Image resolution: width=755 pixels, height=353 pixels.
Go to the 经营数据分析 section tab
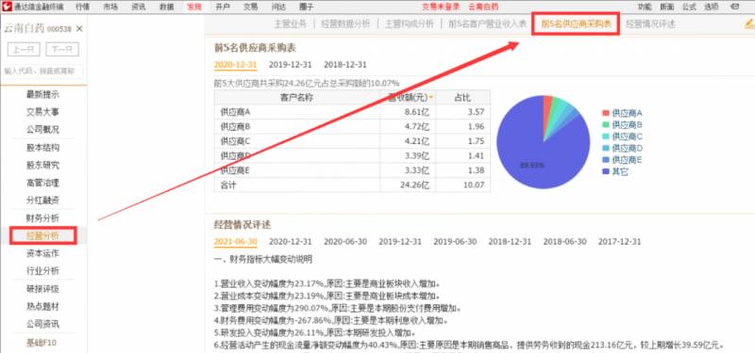tap(345, 24)
